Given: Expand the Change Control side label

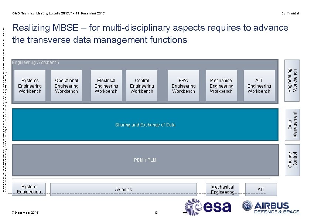Looking at the screenshot, I should 291,160.
